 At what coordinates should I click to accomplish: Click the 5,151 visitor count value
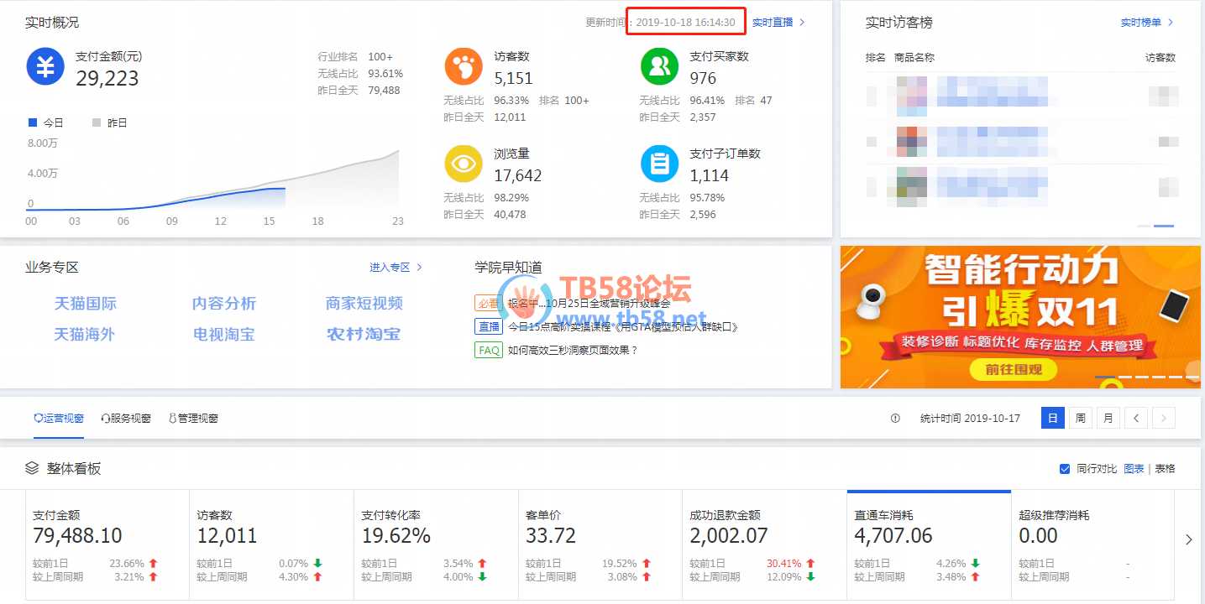point(513,79)
